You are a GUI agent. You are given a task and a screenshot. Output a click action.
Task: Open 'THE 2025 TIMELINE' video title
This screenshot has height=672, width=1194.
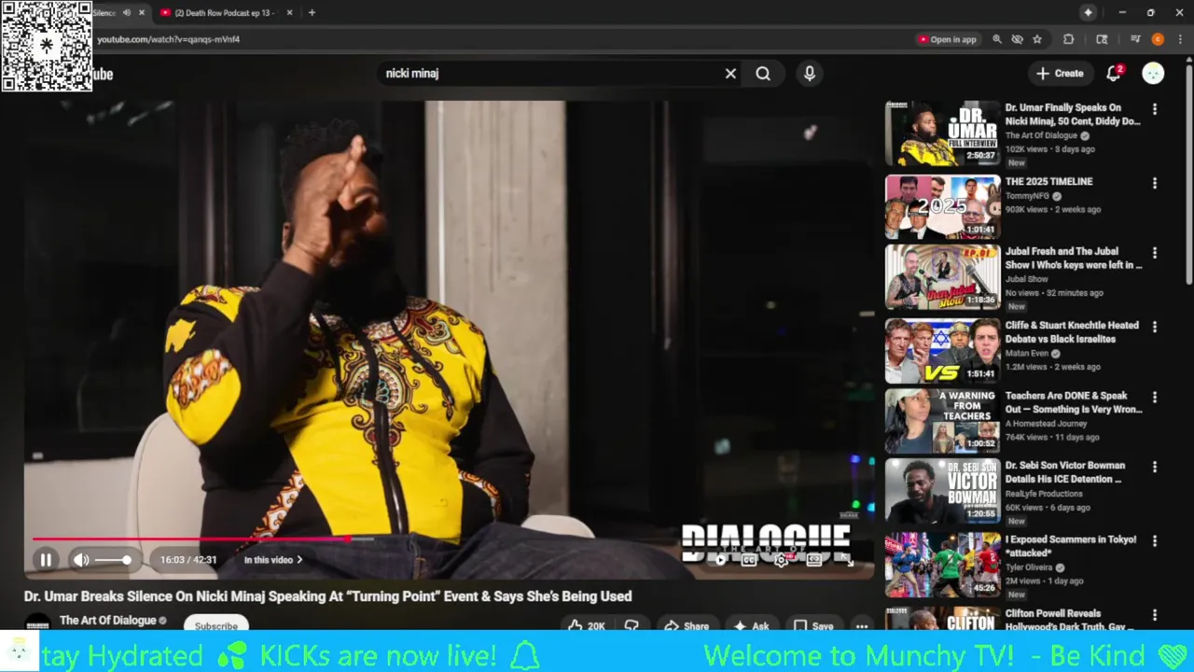pos(1048,182)
